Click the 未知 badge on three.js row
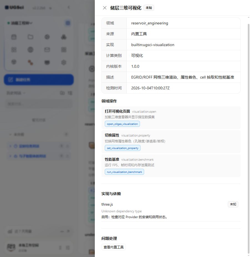The height and width of the screenshot is (257, 250). click(x=233, y=204)
